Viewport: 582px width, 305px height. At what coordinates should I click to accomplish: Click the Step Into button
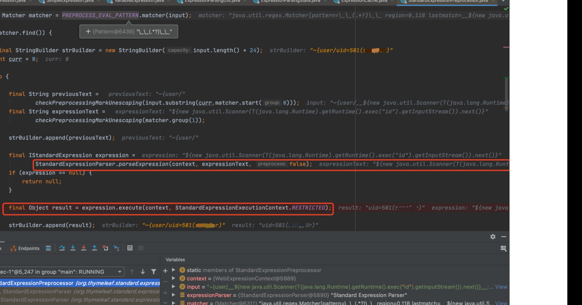pos(73,248)
